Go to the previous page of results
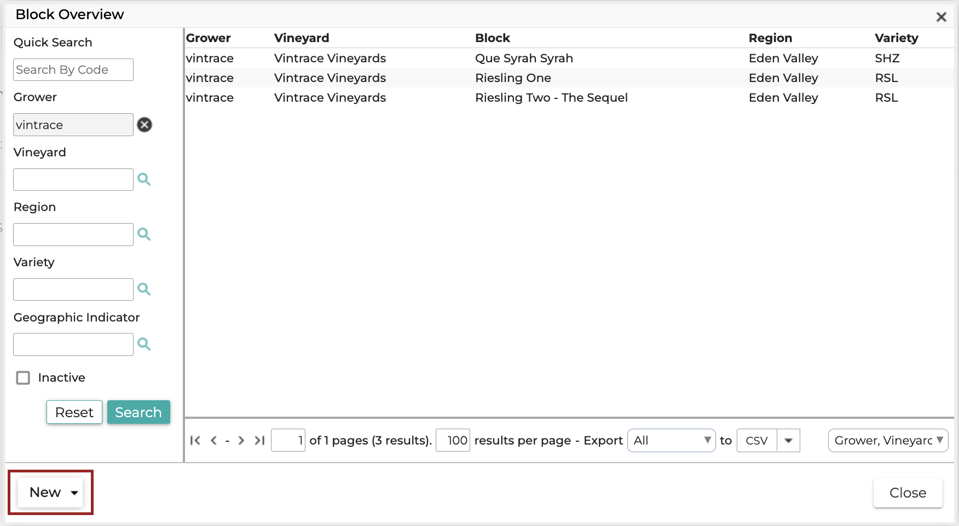The height and width of the screenshot is (526, 959). tap(213, 440)
